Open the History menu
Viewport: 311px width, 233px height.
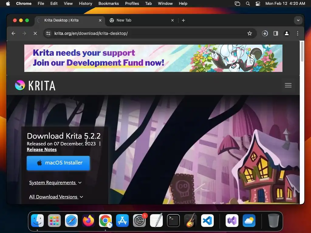[x=85, y=4]
